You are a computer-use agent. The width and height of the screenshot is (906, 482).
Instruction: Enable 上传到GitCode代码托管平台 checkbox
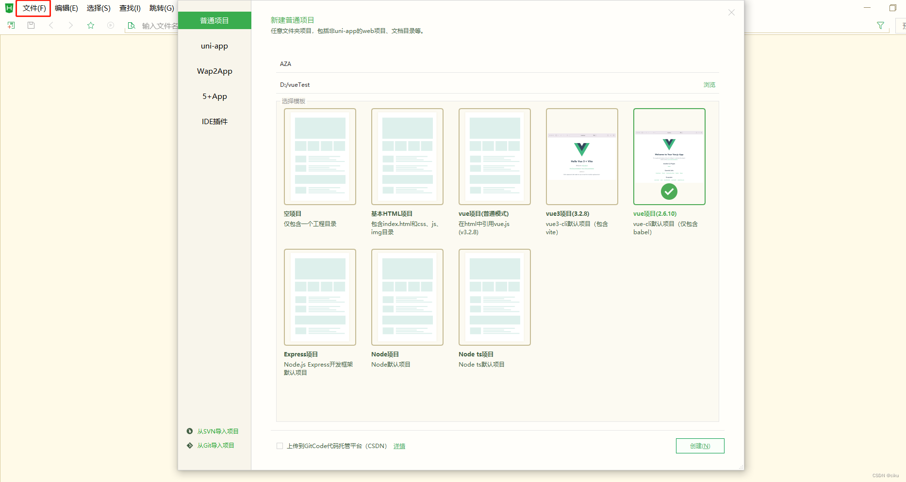click(x=280, y=446)
